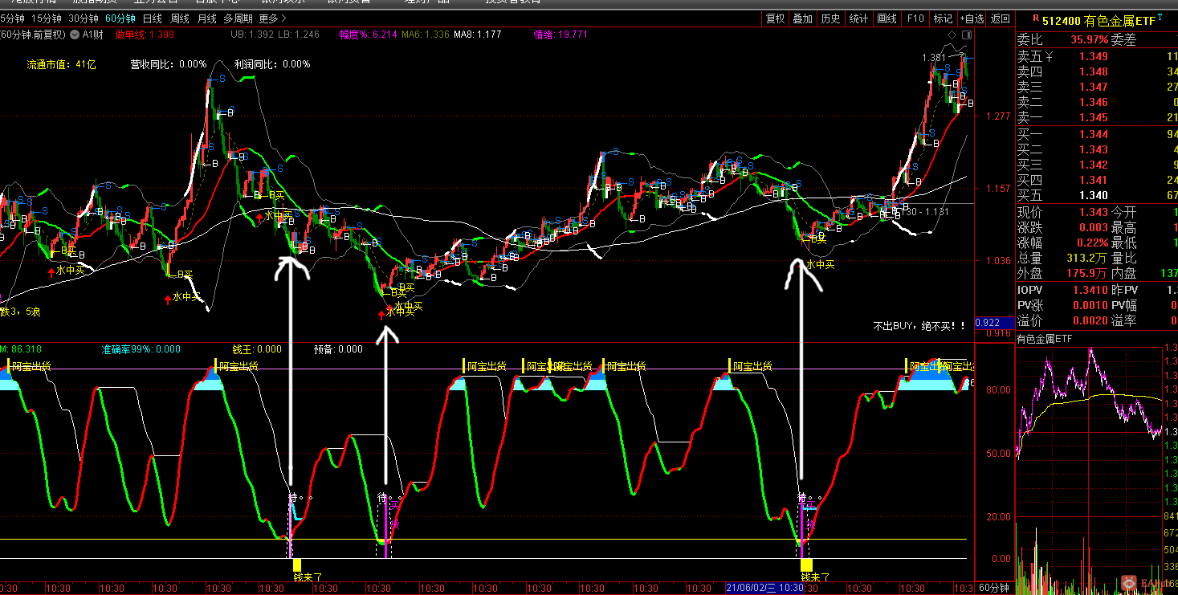
Task: Open the F10 company info
Action: point(915,18)
